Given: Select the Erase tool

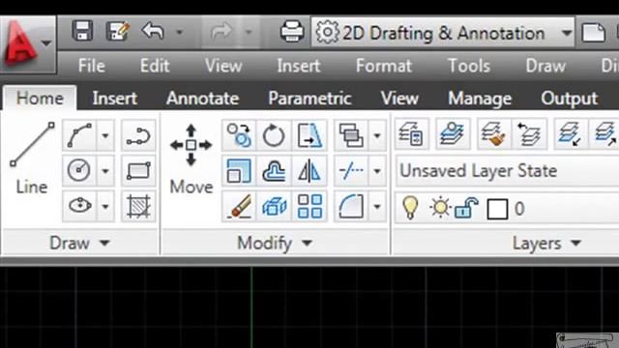Looking at the screenshot, I should click(239, 206).
